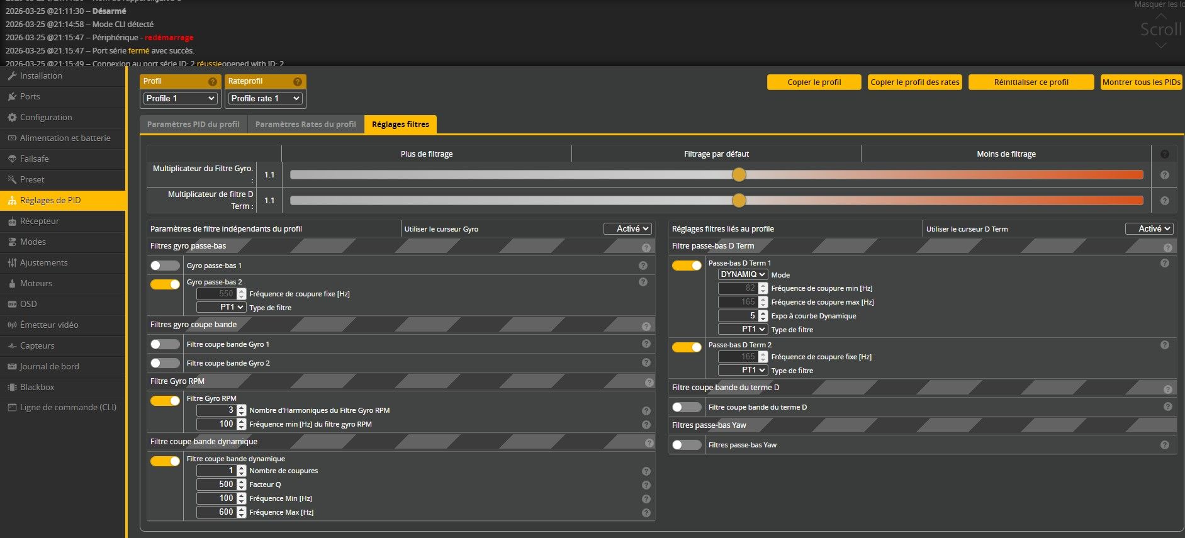The height and width of the screenshot is (538, 1185).
Task: Open the DYNAMIQ mode dropdown
Action: [x=743, y=274]
